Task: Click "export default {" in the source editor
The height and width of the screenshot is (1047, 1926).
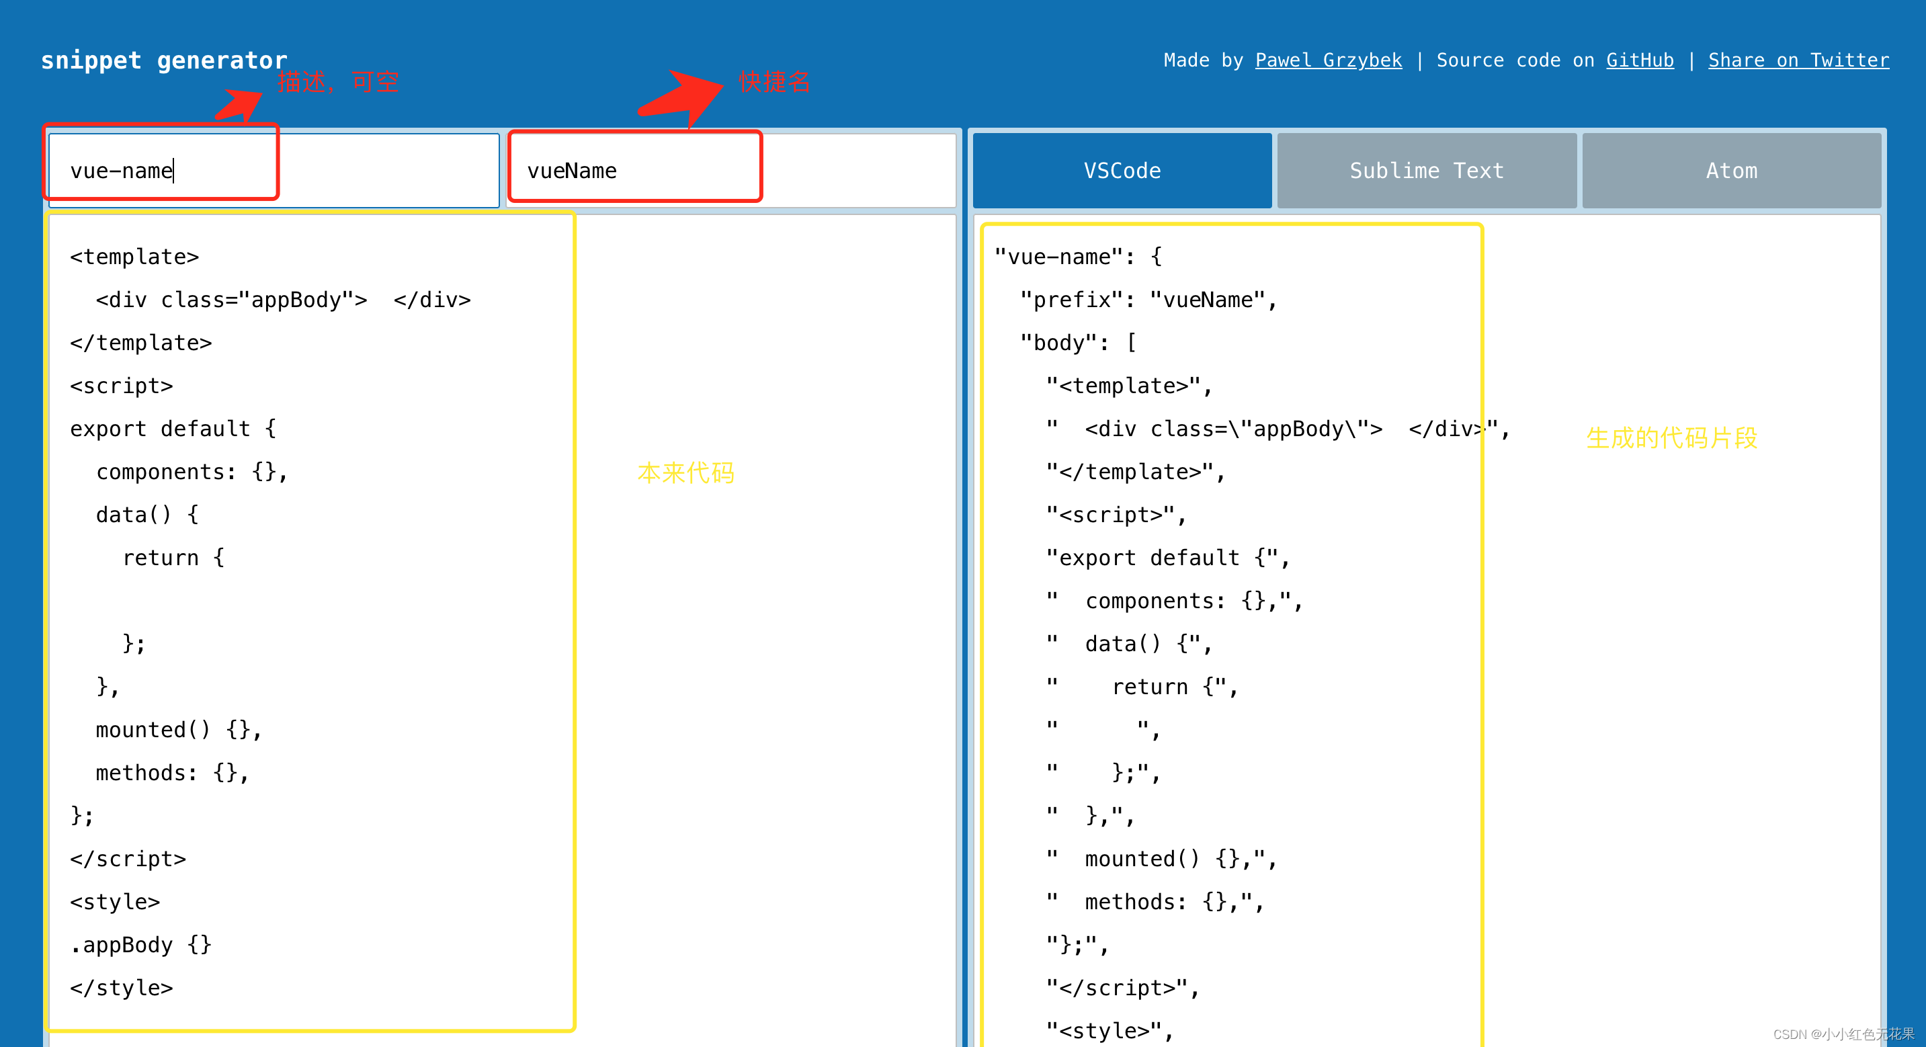Action: pos(173,429)
